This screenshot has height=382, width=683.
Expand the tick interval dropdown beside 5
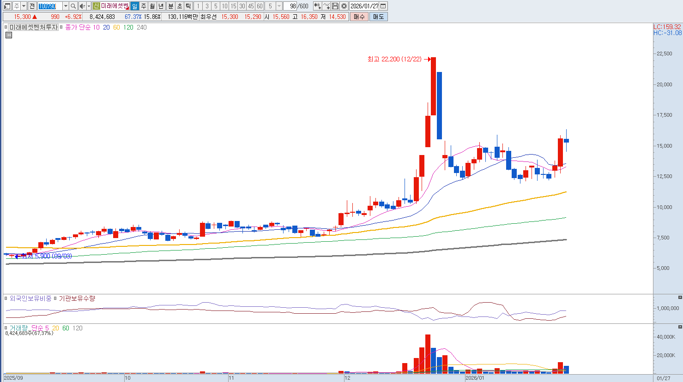pos(279,6)
